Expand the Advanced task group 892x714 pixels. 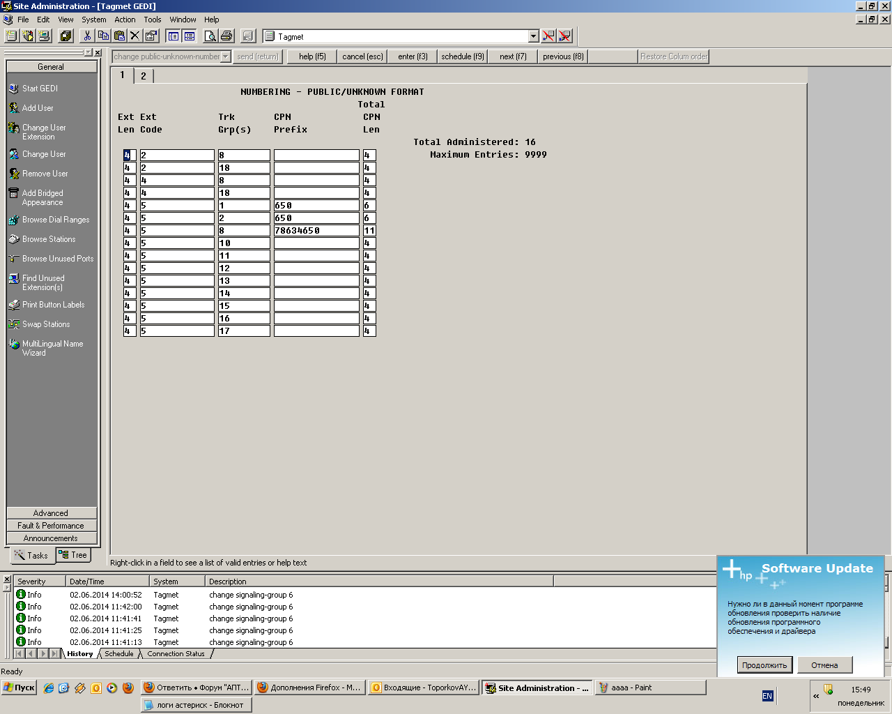tap(52, 513)
